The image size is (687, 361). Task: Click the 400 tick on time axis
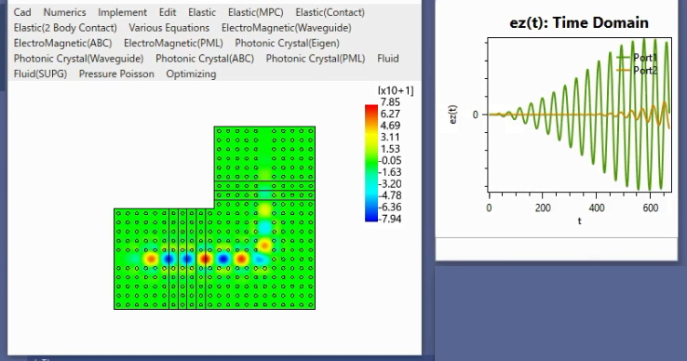[x=597, y=207]
